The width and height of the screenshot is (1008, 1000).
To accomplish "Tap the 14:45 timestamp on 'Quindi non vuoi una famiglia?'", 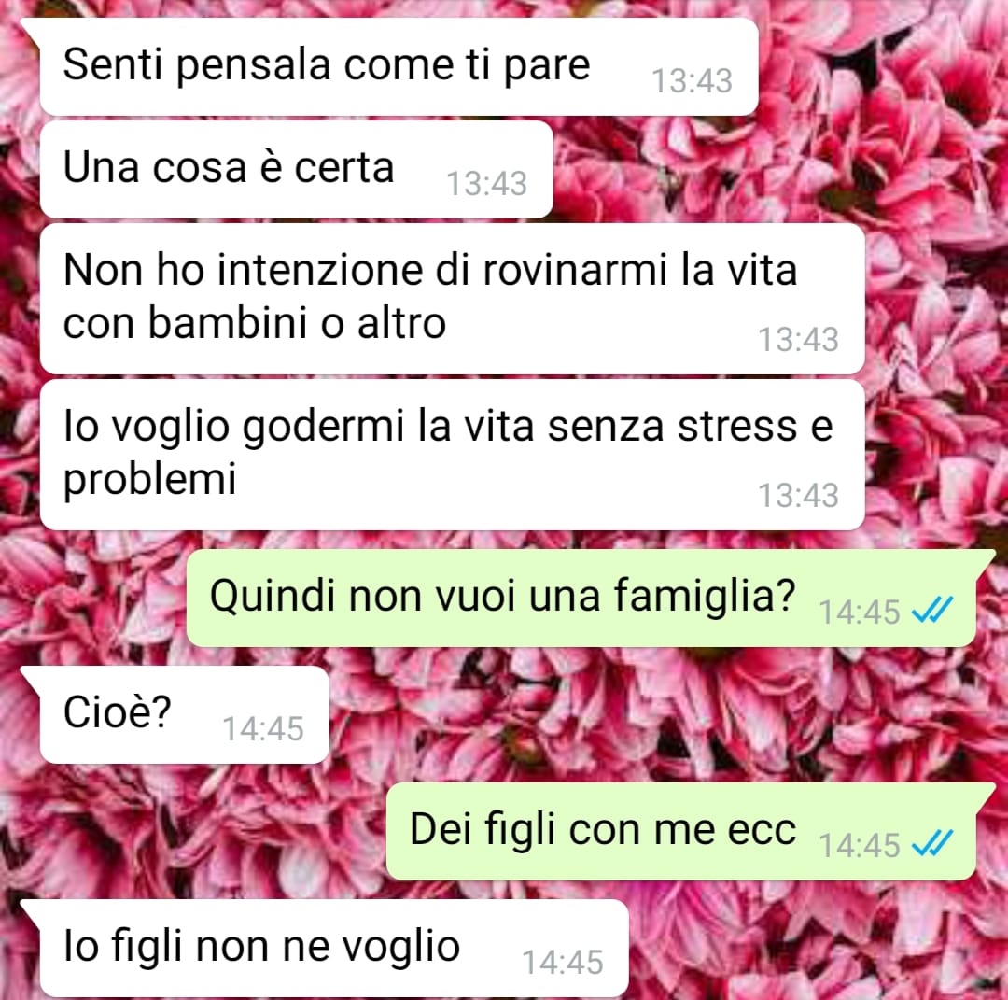I will point(859,612).
